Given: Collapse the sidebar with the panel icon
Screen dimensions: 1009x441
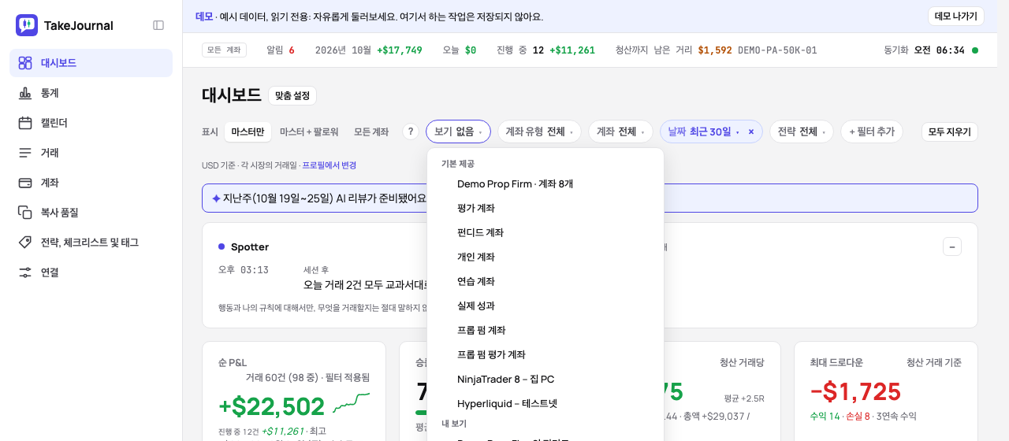Looking at the screenshot, I should 158,25.
